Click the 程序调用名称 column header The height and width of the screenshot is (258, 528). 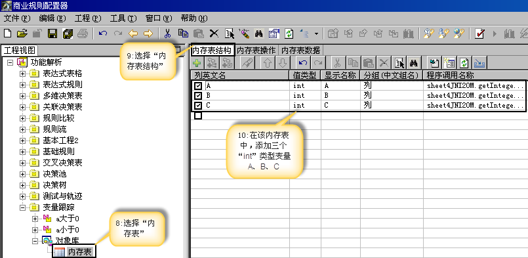pyautogui.click(x=475, y=75)
